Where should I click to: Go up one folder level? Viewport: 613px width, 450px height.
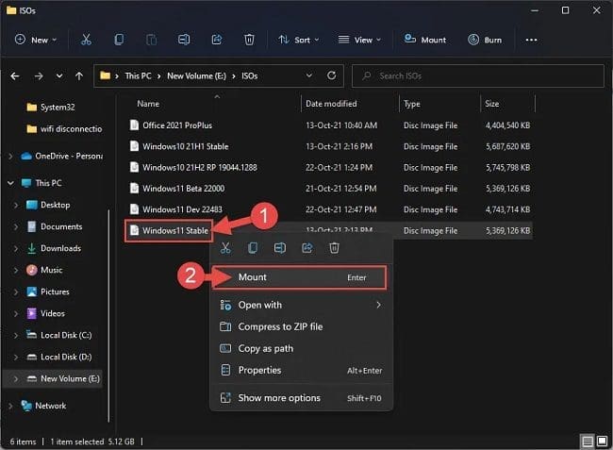tap(79, 75)
